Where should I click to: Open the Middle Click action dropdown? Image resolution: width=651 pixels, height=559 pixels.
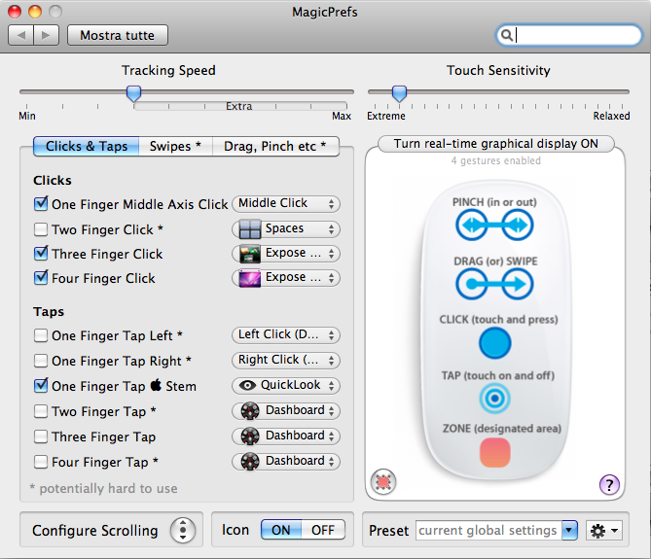coord(286,203)
